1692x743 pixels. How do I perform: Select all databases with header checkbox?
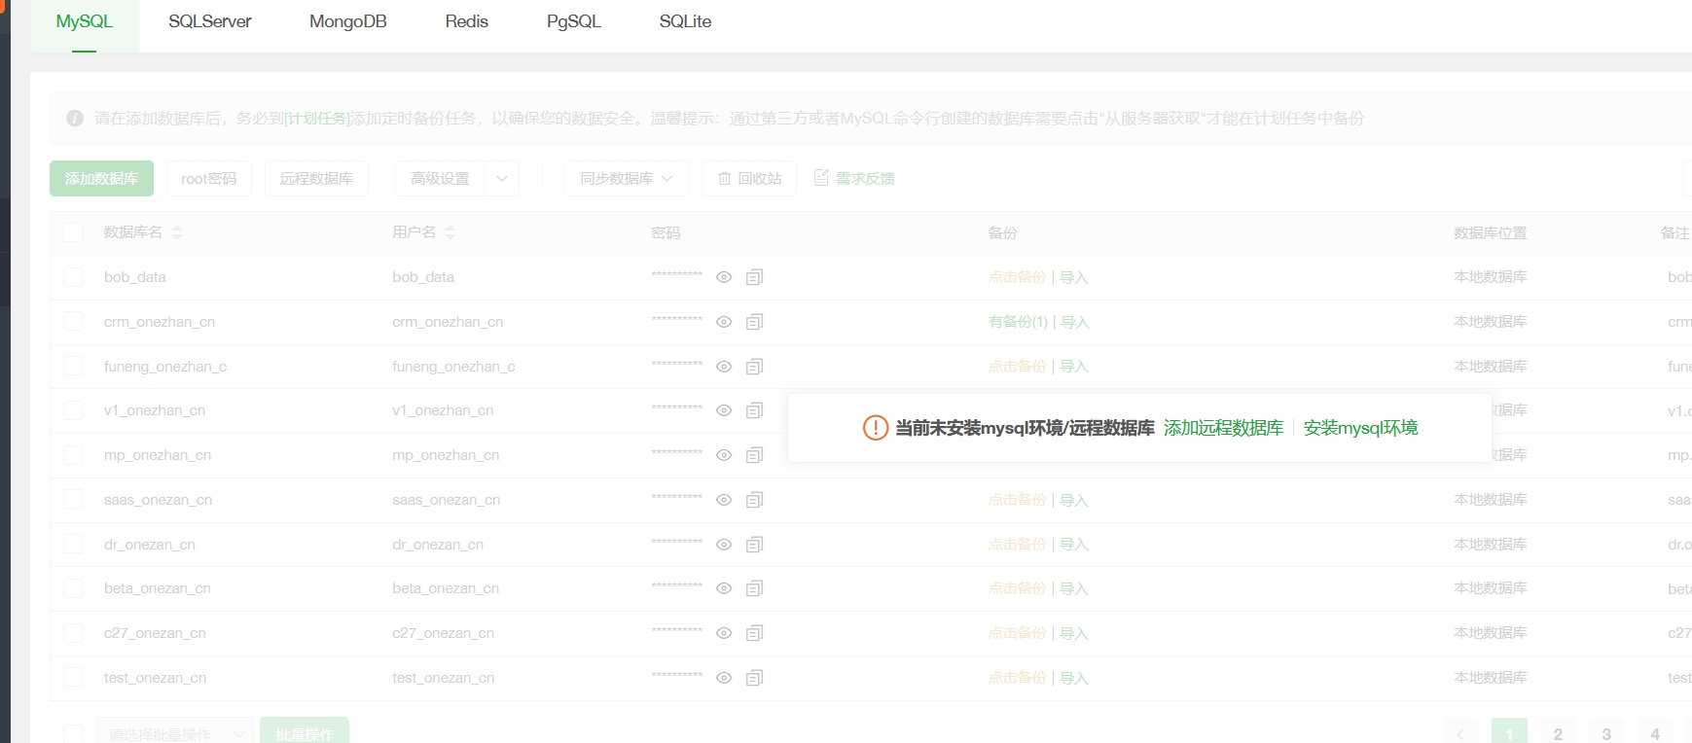tap(73, 232)
